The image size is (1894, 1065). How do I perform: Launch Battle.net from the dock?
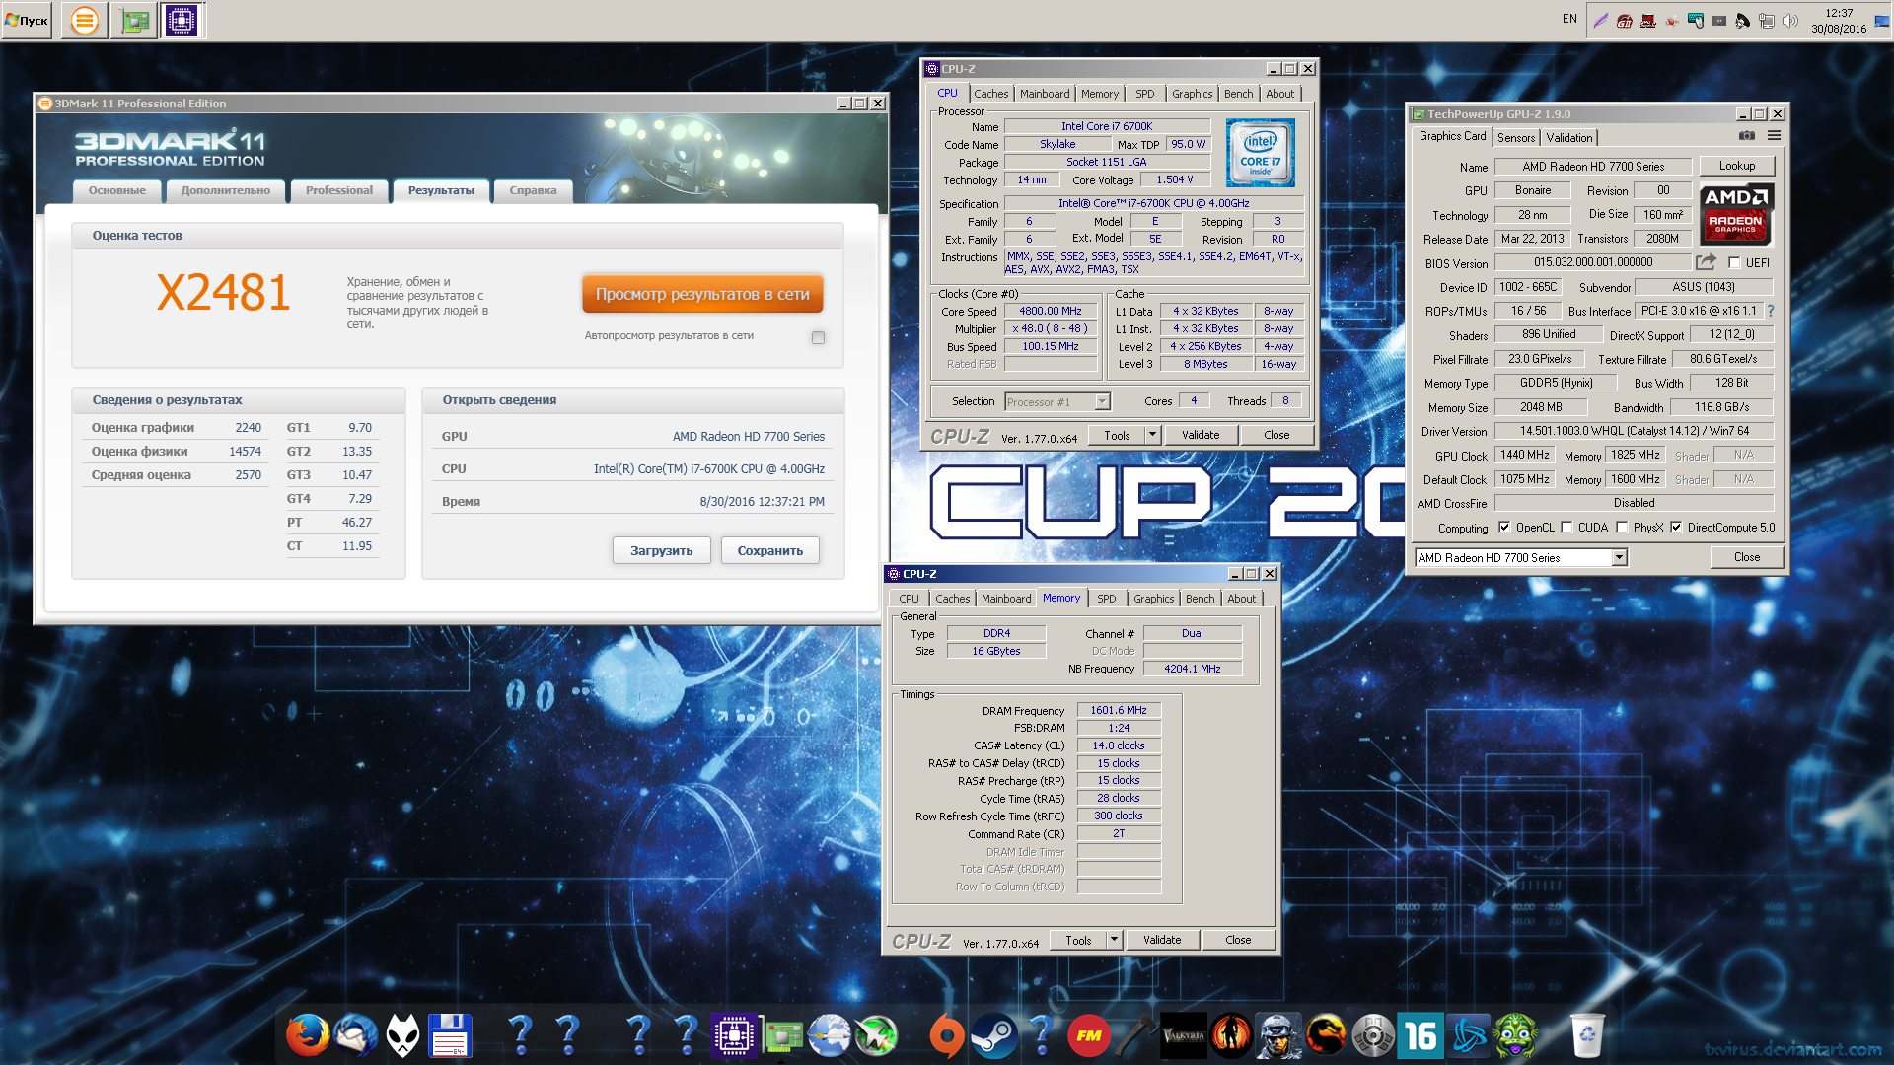tap(1468, 1035)
